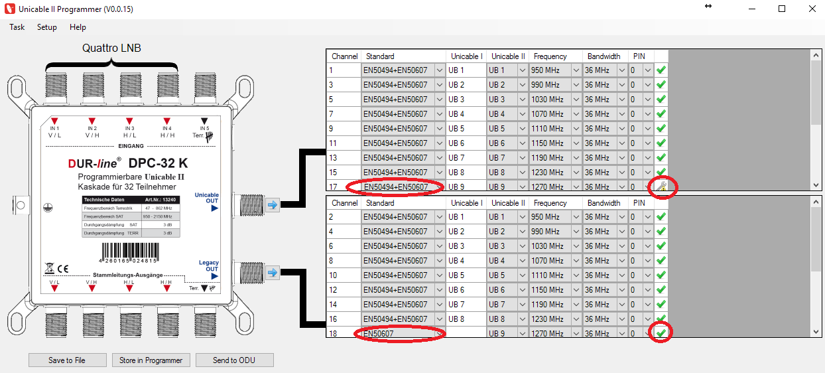Click the green checkmark in channel 7 row
This screenshot has width=825, height=373.
tap(661, 114)
